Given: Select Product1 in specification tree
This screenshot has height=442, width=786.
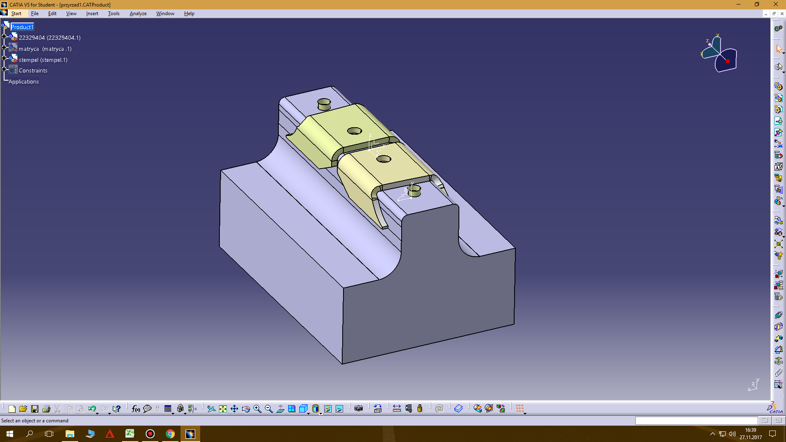Looking at the screenshot, I should [x=22, y=27].
